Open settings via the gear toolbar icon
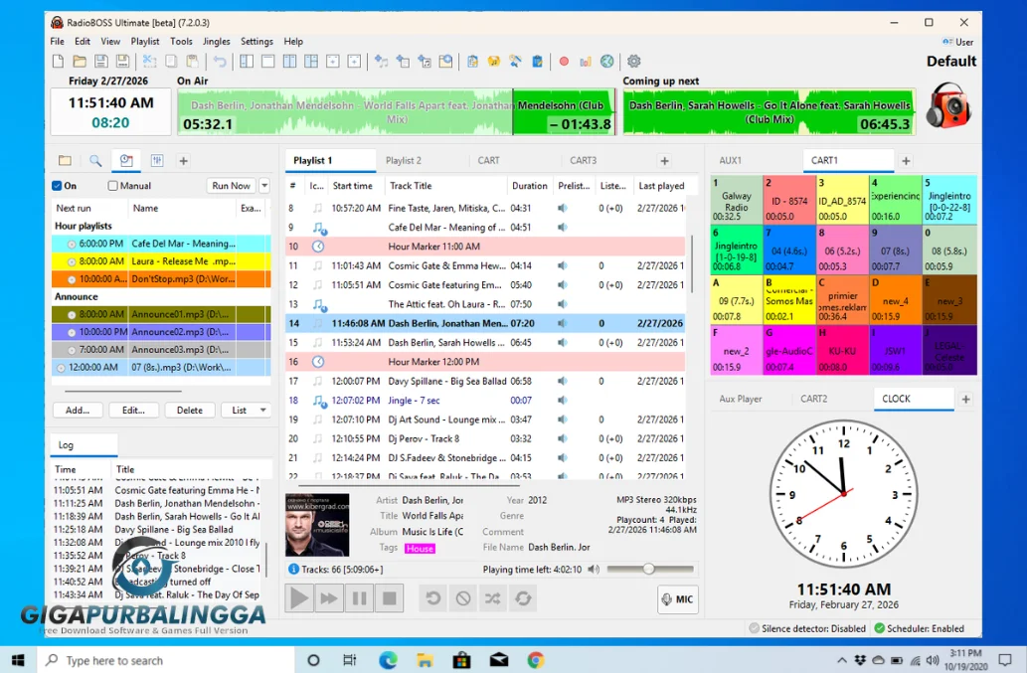This screenshot has height=673, width=1027. click(633, 62)
